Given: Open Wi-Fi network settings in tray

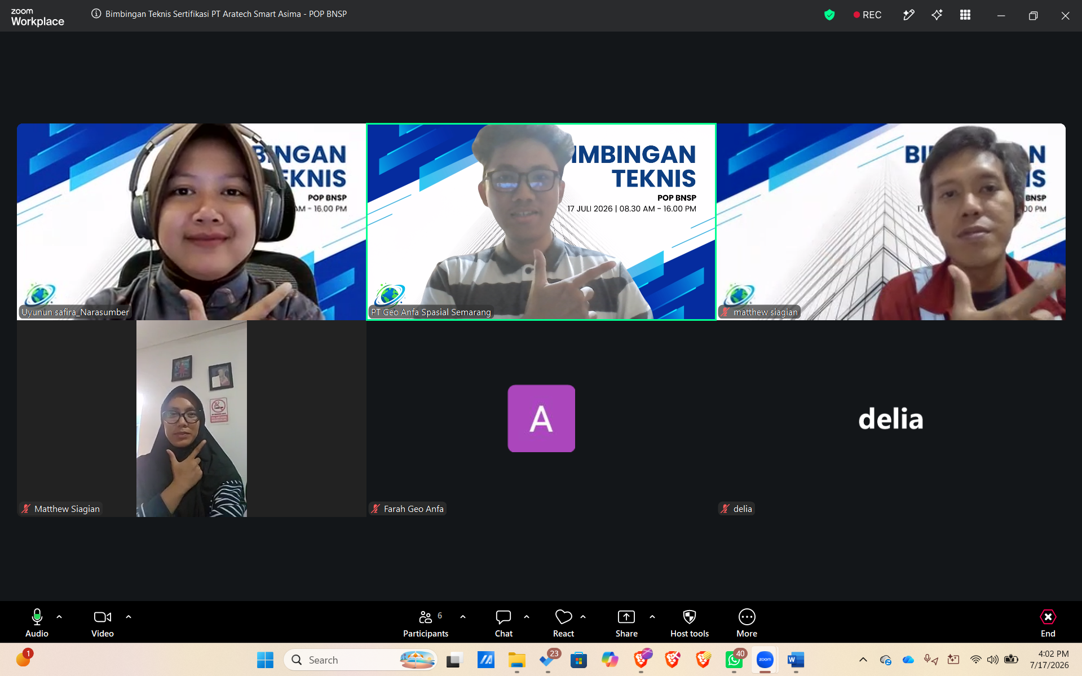Looking at the screenshot, I should pos(975,660).
